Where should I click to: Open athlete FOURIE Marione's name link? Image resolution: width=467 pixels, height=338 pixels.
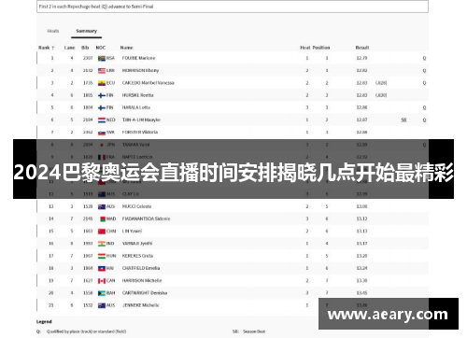tap(138, 58)
